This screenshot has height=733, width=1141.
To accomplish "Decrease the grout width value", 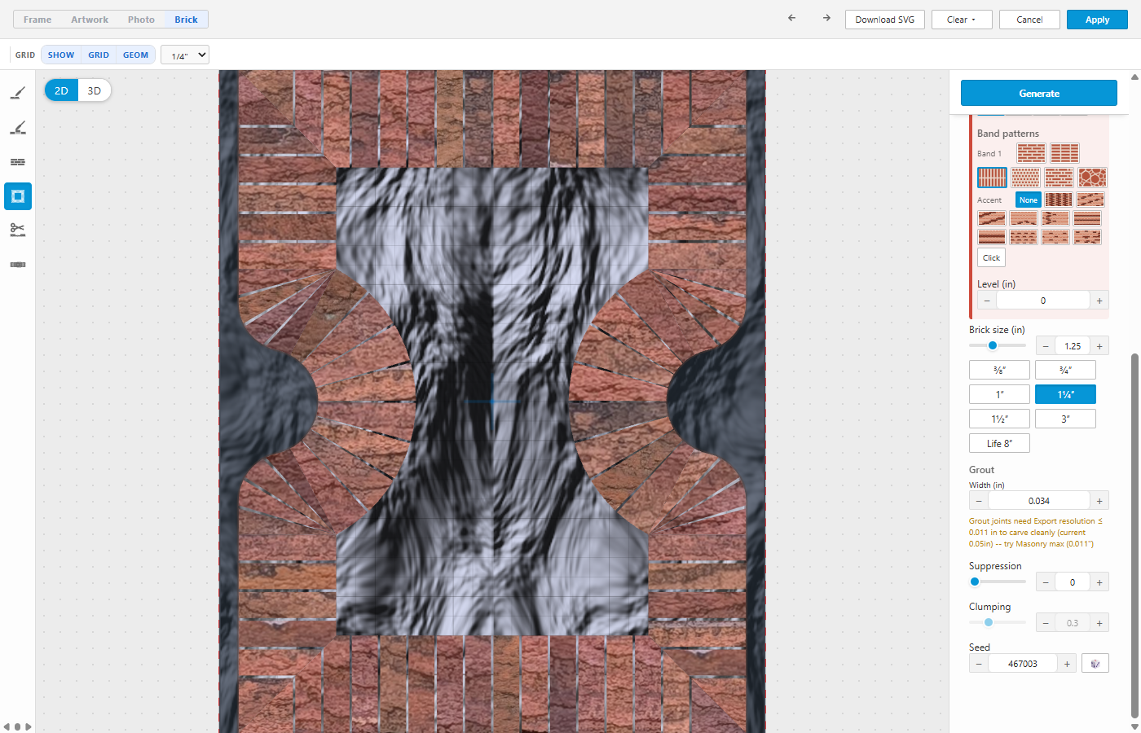I will (979, 501).
